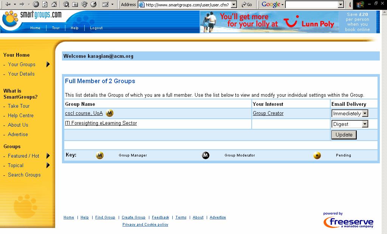
Task: Click the browser Forward arrow
Action: click(22, 4)
